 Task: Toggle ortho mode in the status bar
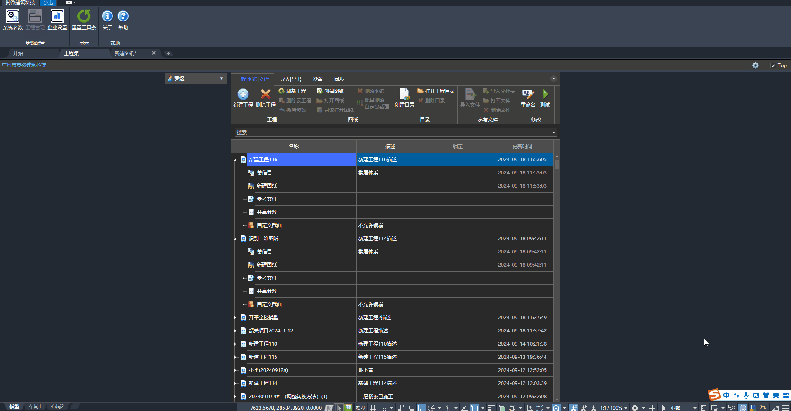point(421,408)
